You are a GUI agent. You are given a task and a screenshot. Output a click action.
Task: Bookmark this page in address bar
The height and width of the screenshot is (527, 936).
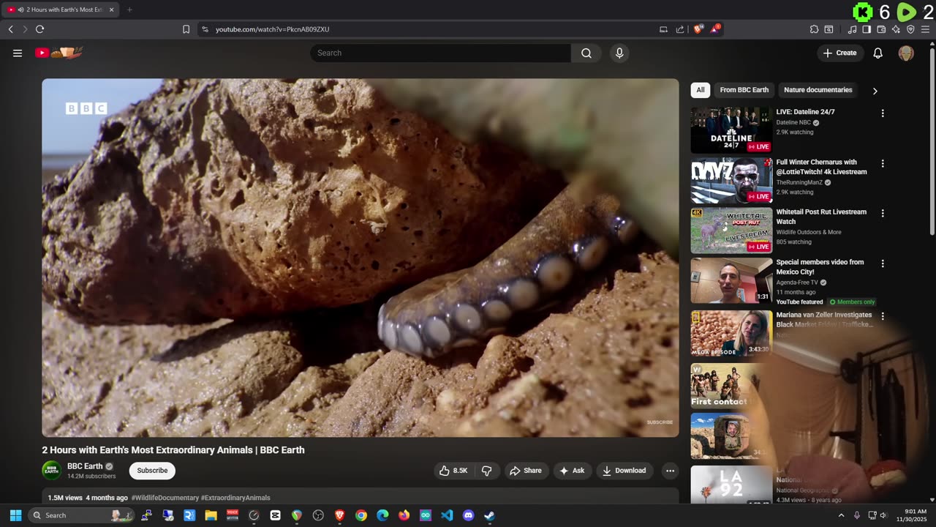pyautogui.click(x=186, y=29)
